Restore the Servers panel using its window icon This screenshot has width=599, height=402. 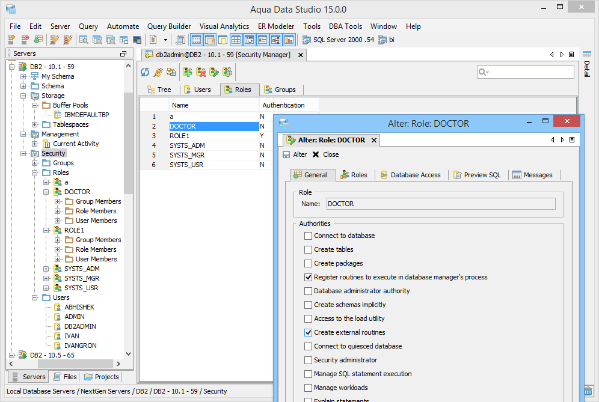coord(123,54)
